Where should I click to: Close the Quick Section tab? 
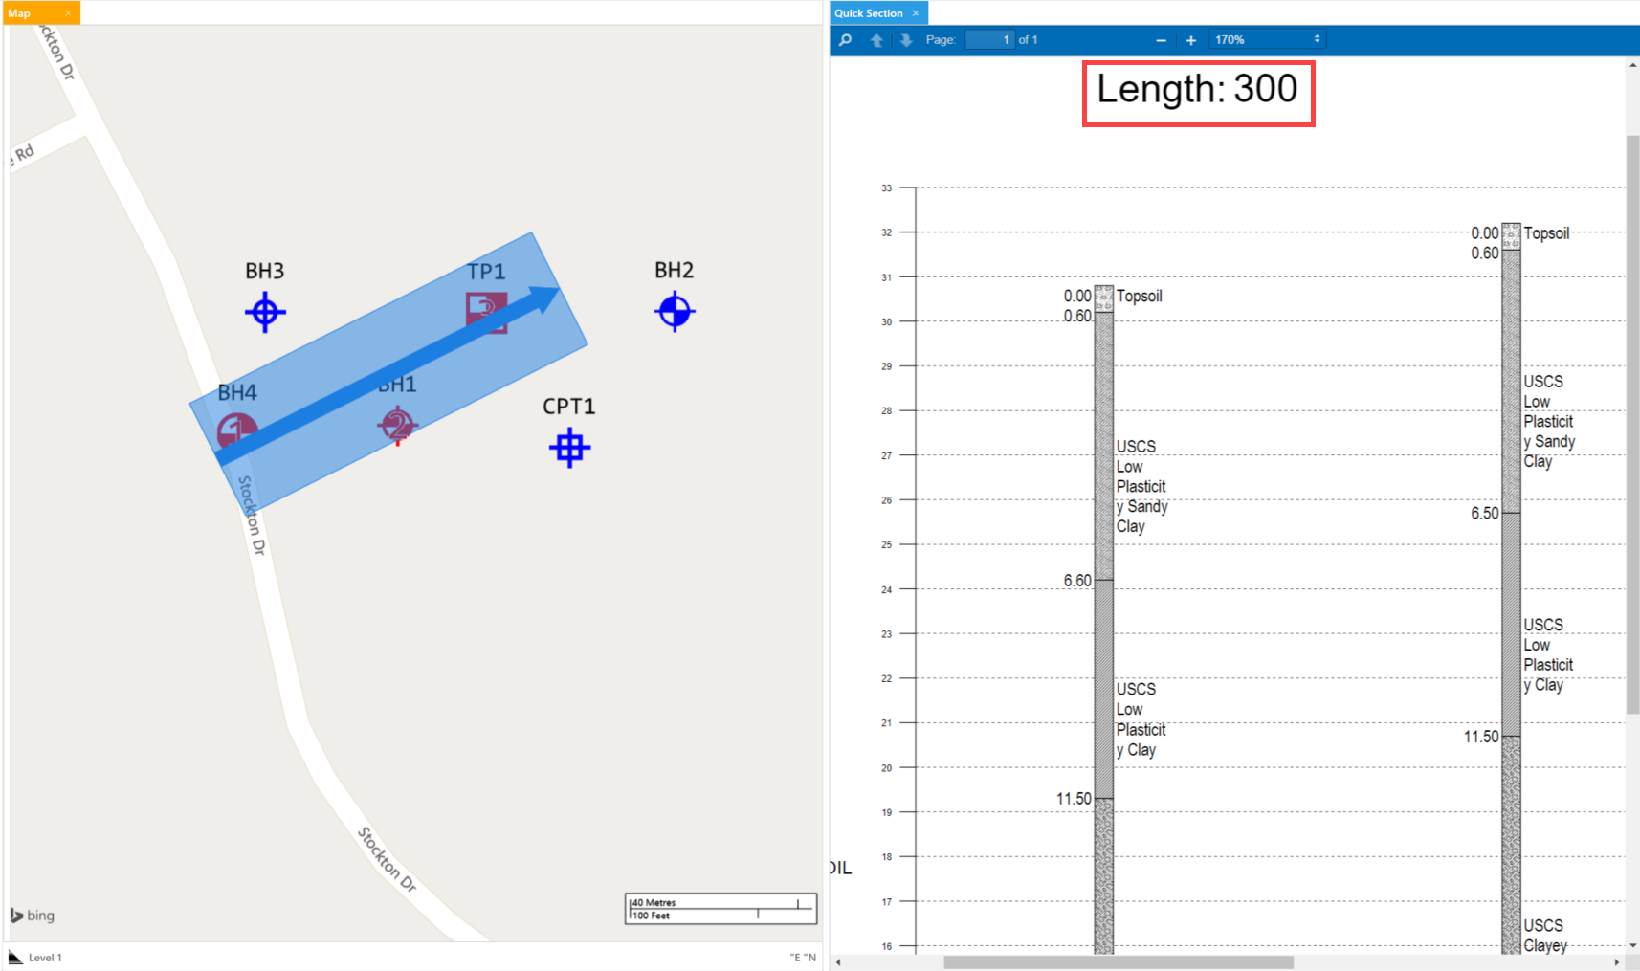click(916, 13)
